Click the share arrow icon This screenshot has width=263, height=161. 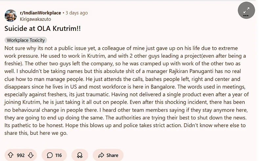[101, 155]
